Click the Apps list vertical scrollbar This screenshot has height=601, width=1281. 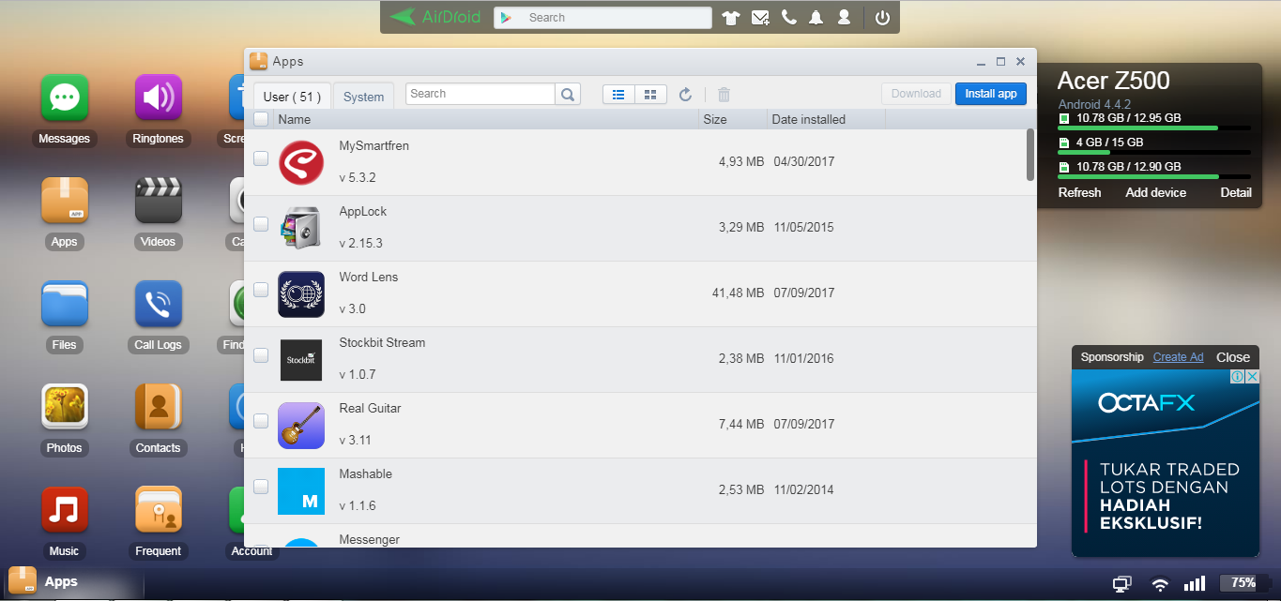coord(1030,155)
